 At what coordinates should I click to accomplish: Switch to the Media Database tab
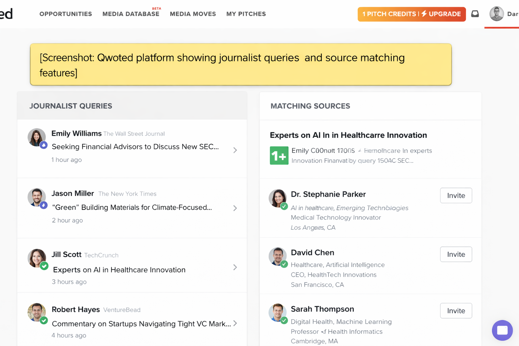click(131, 14)
